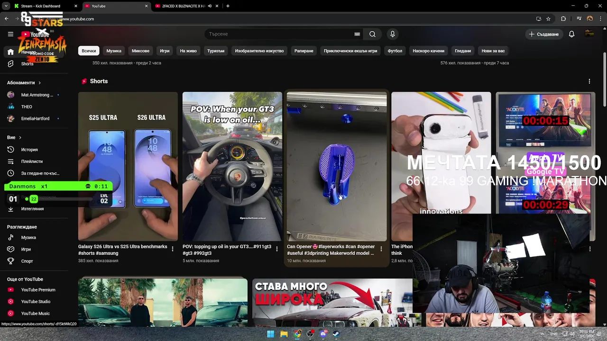Play blue 3D-printed can opener short
Screen dimensions: 607x341
tap(337, 166)
